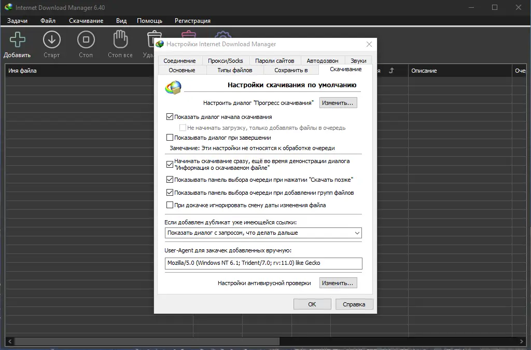This screenshot has height=350, width=531.
Task: Click the Описание column header
Action: [x=460, y=71]
